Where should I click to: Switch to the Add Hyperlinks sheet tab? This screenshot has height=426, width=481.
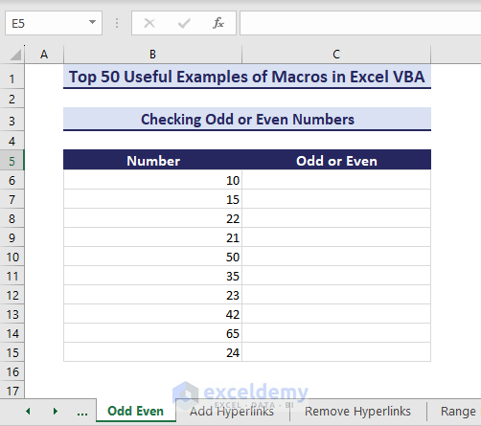pyautogui.click(x=232, y=411)
